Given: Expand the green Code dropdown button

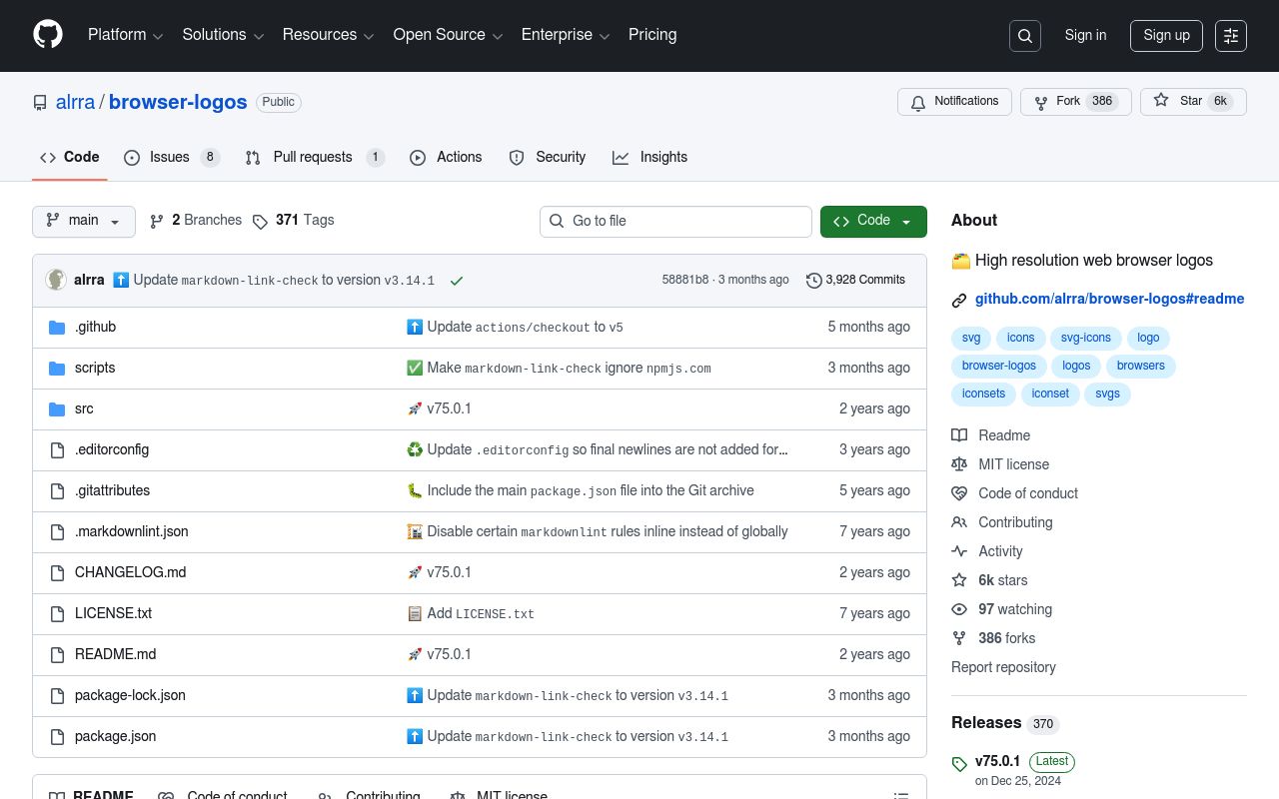Looking at the screenshot, I should point(872,221).
